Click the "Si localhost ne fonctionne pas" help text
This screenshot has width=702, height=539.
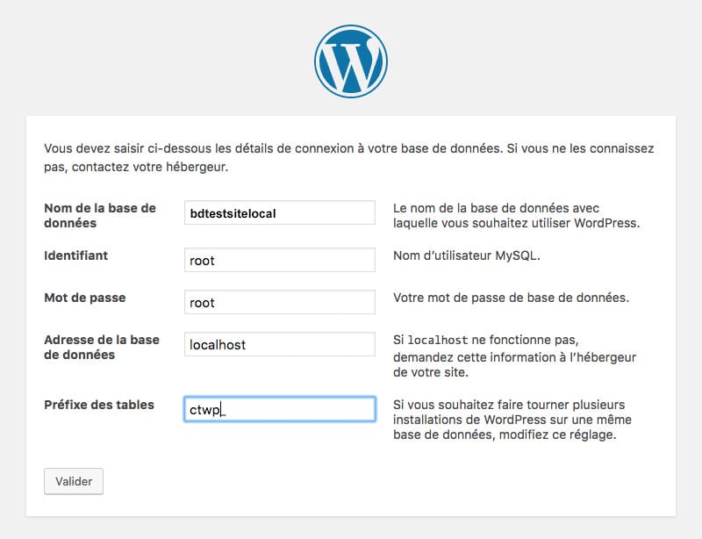[514, 356]
